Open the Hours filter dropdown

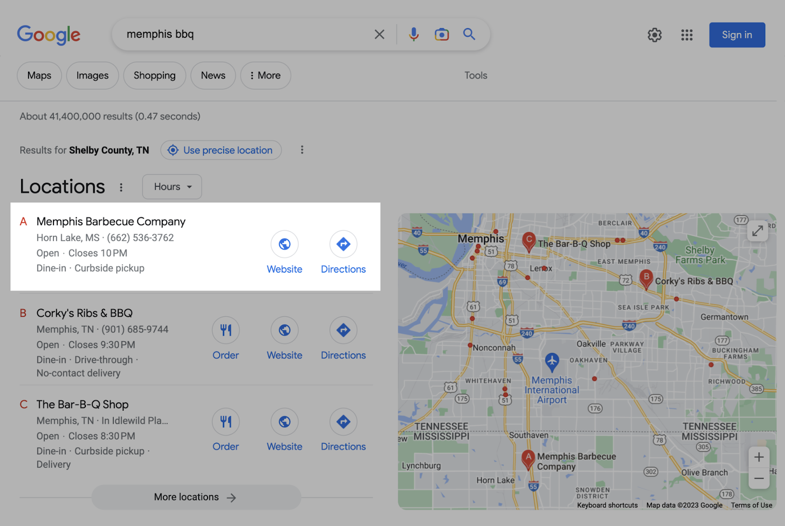172,187
